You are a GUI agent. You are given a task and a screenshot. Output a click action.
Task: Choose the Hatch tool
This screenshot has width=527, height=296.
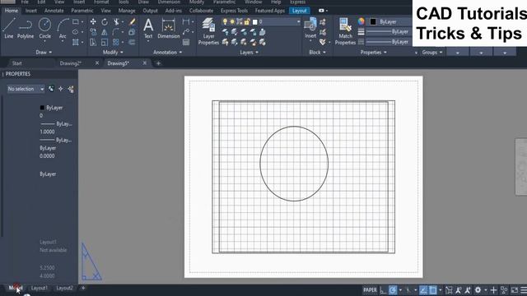[76, 42]
